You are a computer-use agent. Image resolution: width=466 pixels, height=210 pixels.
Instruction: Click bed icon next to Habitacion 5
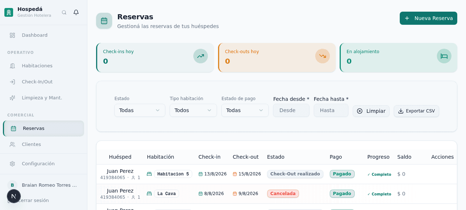pos(149,174)
